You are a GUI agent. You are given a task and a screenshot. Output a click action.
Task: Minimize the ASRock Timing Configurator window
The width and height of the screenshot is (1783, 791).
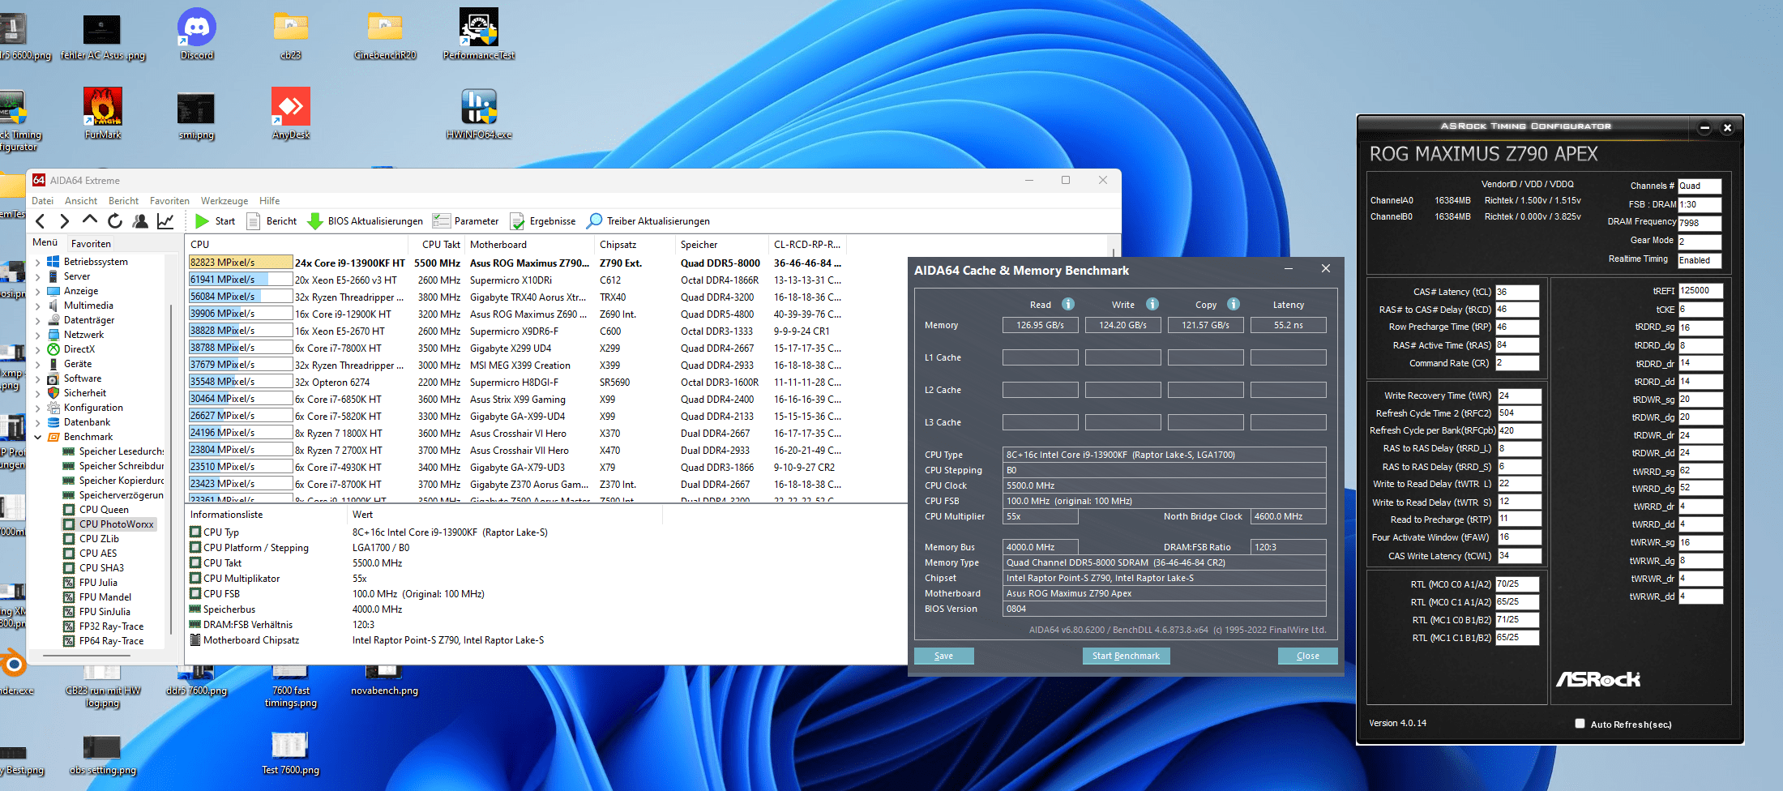tap(1704, 127)
